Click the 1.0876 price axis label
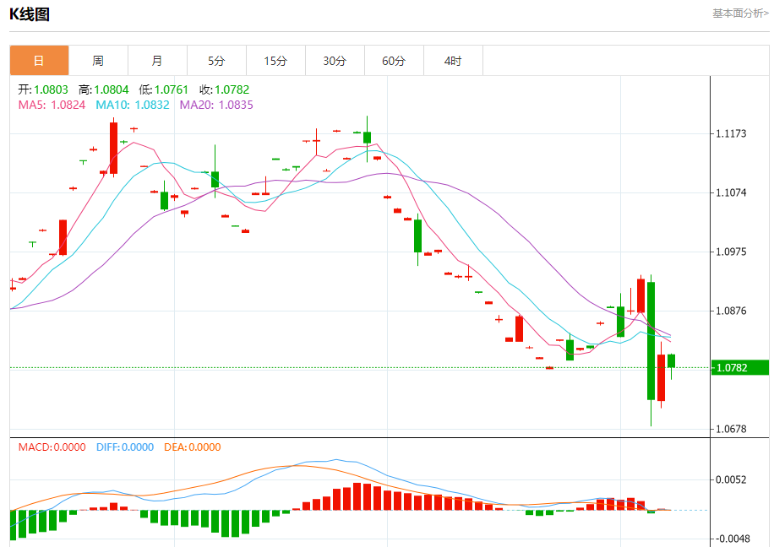774x547 pixels. click(x=731, y=311)
